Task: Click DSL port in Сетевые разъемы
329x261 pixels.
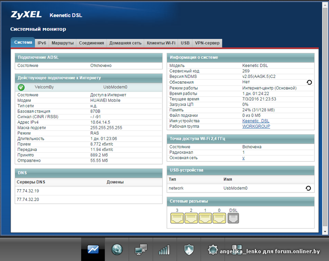Action: coord(233,218)
